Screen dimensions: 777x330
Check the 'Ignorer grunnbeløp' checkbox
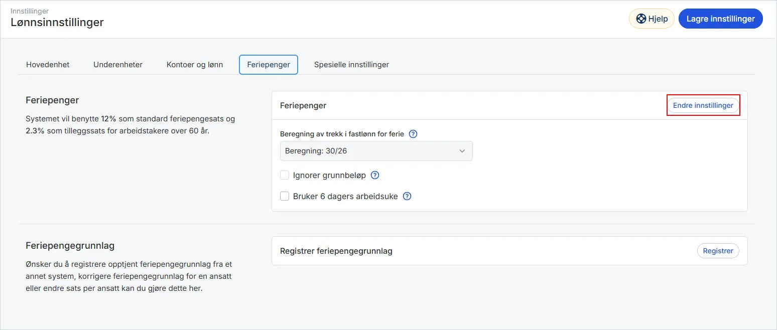click(x=285, y=175)
